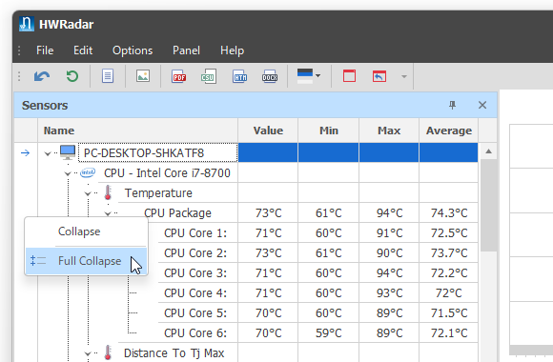Click the text report document icon
This screenshot has width=553, height=362.
(x=108, y=76)
